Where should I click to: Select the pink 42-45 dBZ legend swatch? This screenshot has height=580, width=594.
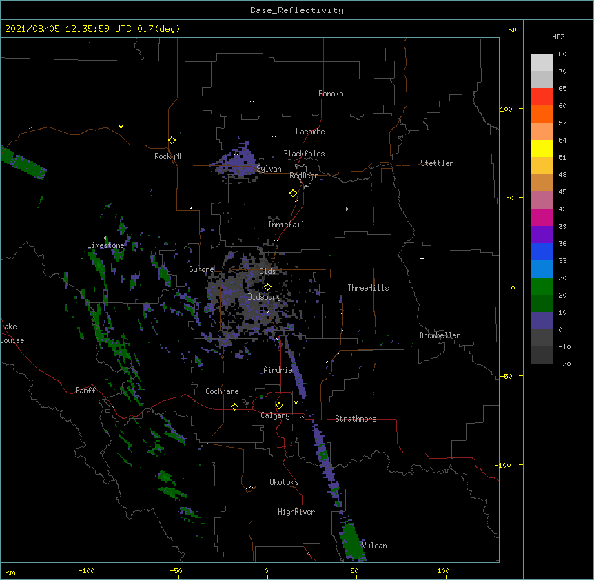(x=542, y=200)
